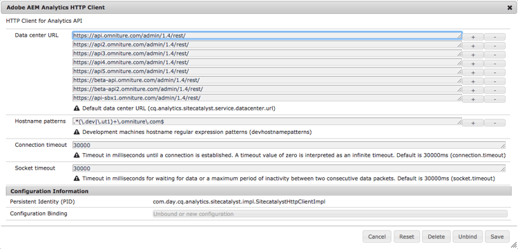The image size is (518, 249).
Task: Click the Configuration Binding field
Action: pyautogui.click(x=329, y=214)
